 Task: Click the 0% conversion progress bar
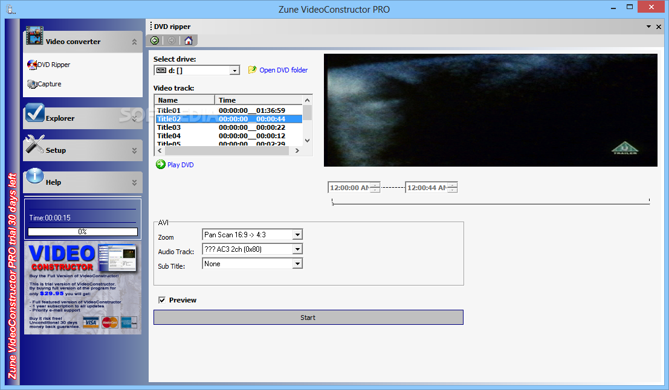pyautogui.click(x=83, y=232)
